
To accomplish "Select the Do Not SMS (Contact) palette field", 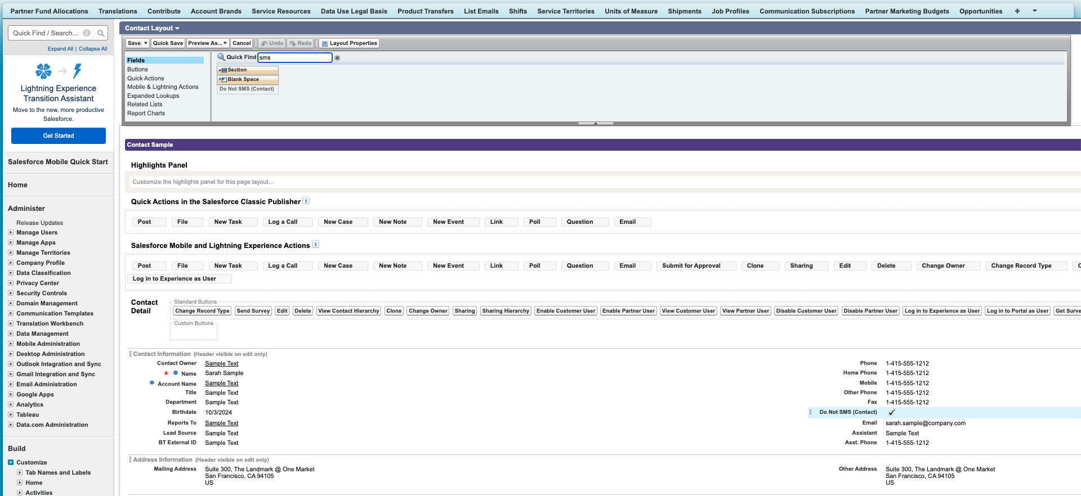I will pyautogui.click(x=247, y=89).
